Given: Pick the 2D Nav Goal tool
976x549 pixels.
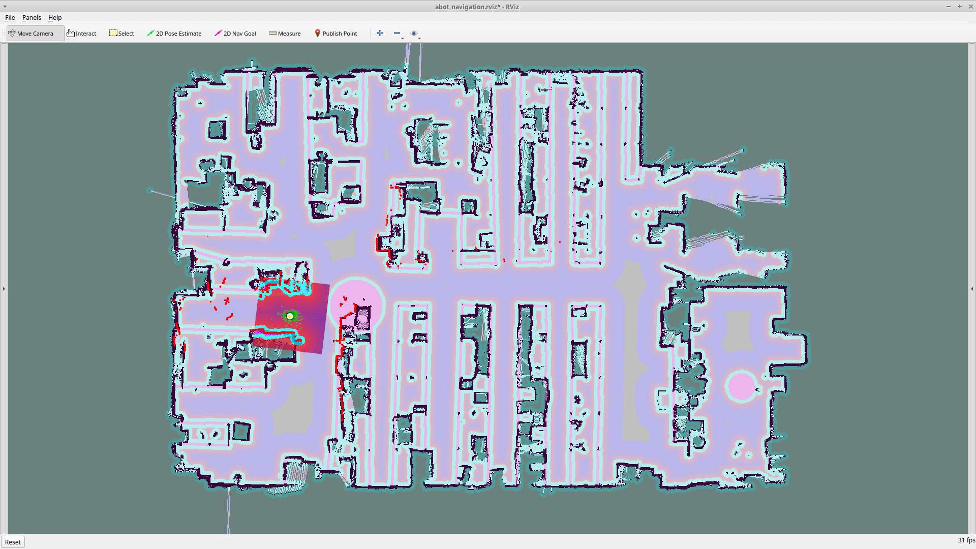Looking at the screenshot, I should click(235, 34).
